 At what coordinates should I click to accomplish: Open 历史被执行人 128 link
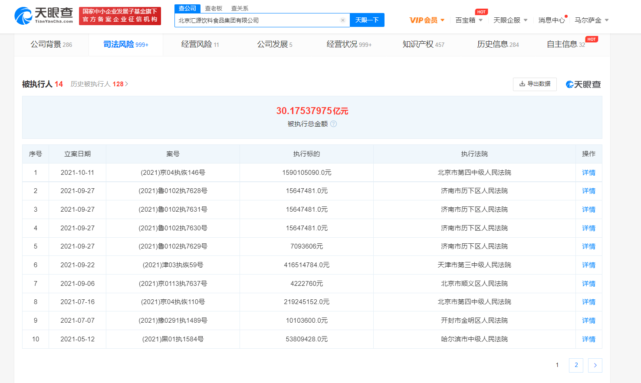[99, 84]
